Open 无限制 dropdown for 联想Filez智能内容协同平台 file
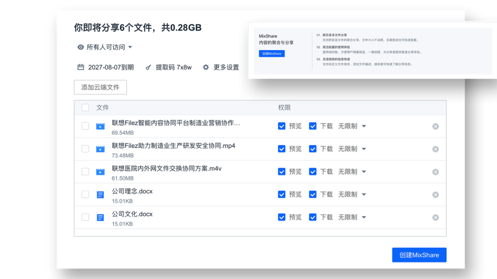The height and width of the screenshot is (279, 497). pos(352,126)
